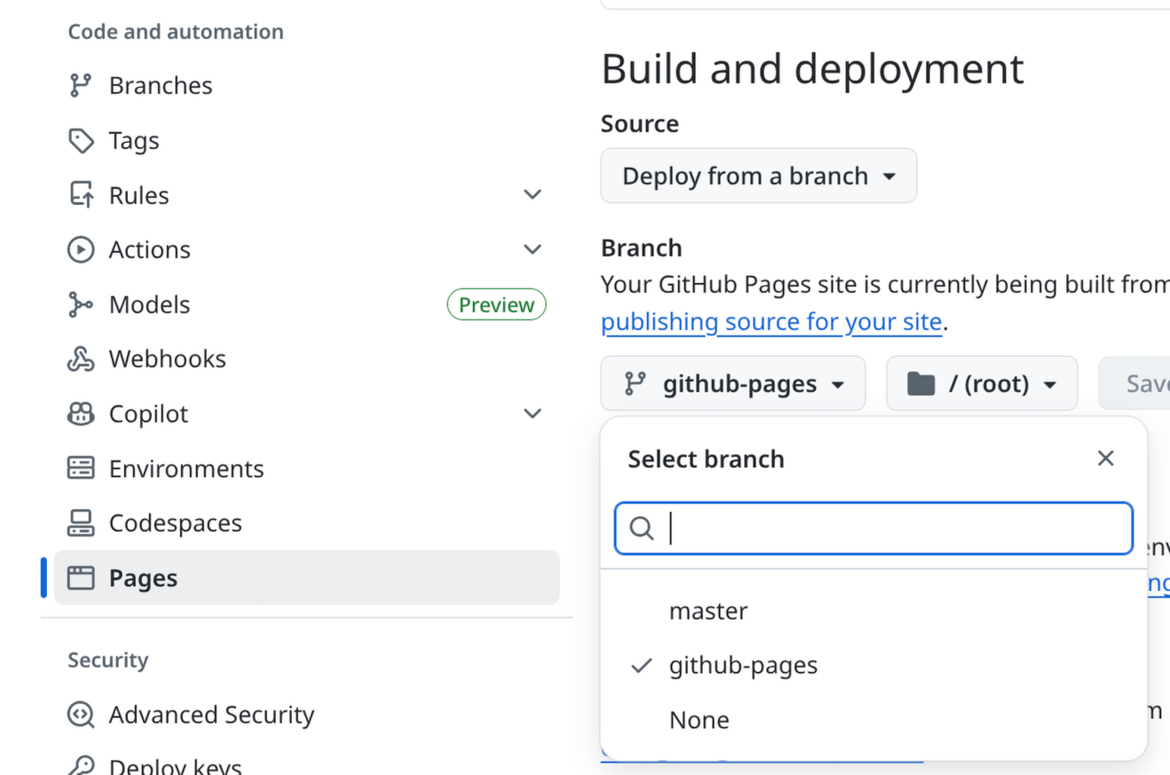Expand the Rules submenu chevron
This screenshot has height=775, width=1170.
(533, 194)
